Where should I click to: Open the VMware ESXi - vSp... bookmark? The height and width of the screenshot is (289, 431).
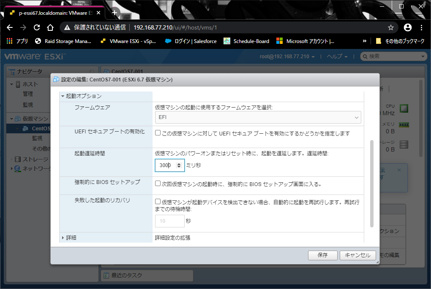pos(128,41)
